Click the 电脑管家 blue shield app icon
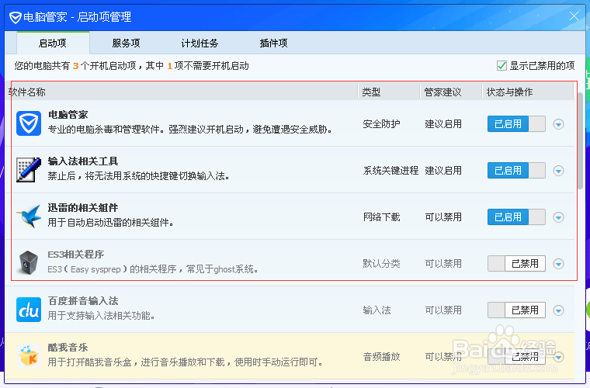Screen dimensions: 590x388 (x=29, y=123)
